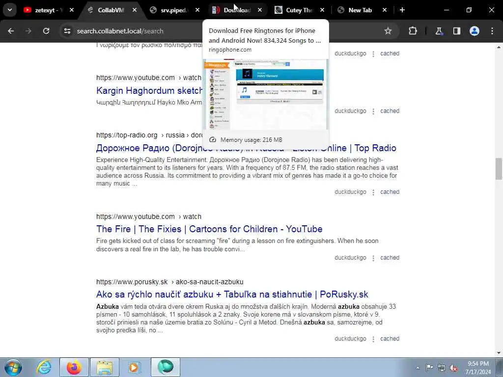This screenshot has height=377, width=503.
Task: Click duckduckgo label under Kargin result
Action: 350,111
